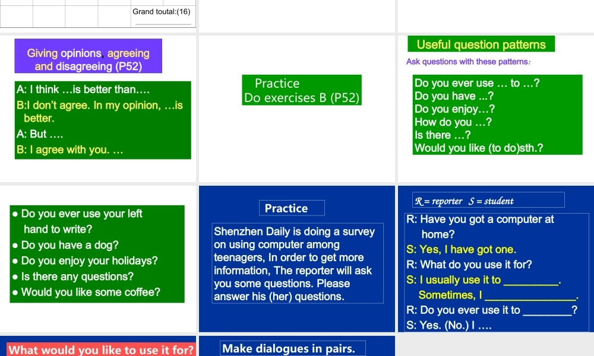Select the Shenzhen Daily survey slide
This screenshot has width=594, height=356.
click(x=296, y=259)
